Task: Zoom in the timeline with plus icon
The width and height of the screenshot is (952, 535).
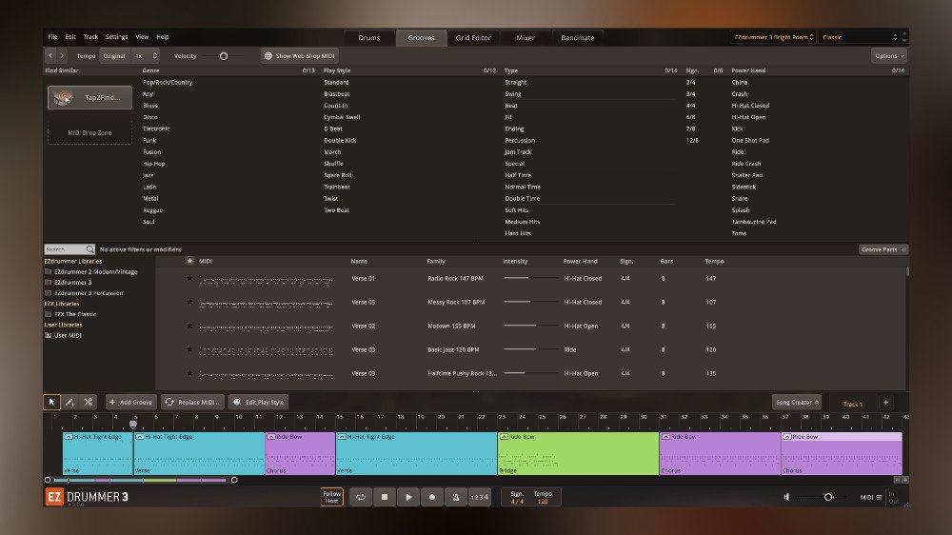Action: 904,480
